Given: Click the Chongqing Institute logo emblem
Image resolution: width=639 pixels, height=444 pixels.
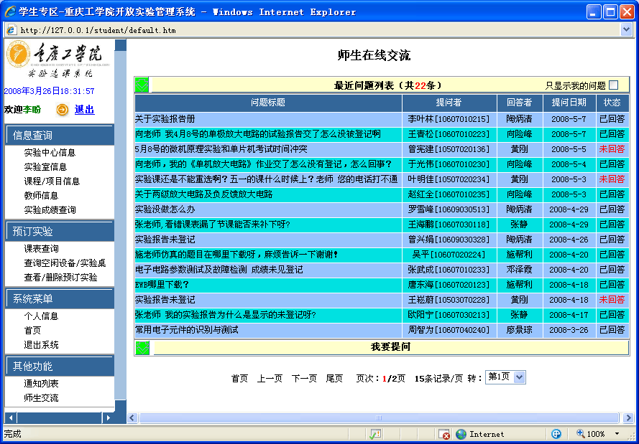Looking at the screenshot, I should click(x=19, y=55).
